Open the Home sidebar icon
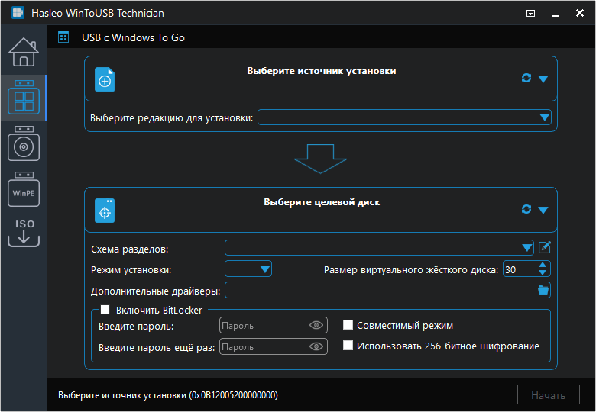Image resolution: width=596 pixels, height=412 pixels. coord(23,51)
